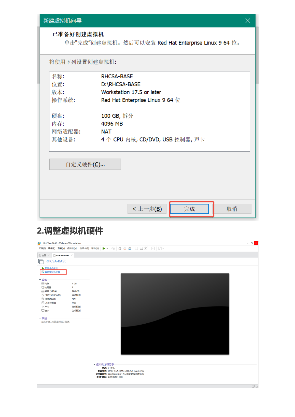This screenshot has width=295, height=417.
Task: Click the 显示 display device icon
Action: click(x=43, y=310)
